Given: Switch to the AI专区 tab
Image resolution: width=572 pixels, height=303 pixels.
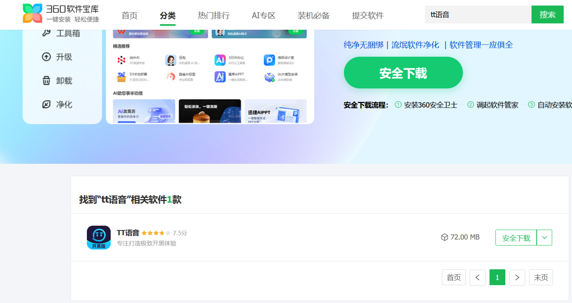Looking at the screenshot, I should (x=263, y=15).
